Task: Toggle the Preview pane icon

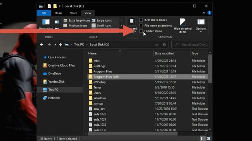Action: tap(57, 22)
